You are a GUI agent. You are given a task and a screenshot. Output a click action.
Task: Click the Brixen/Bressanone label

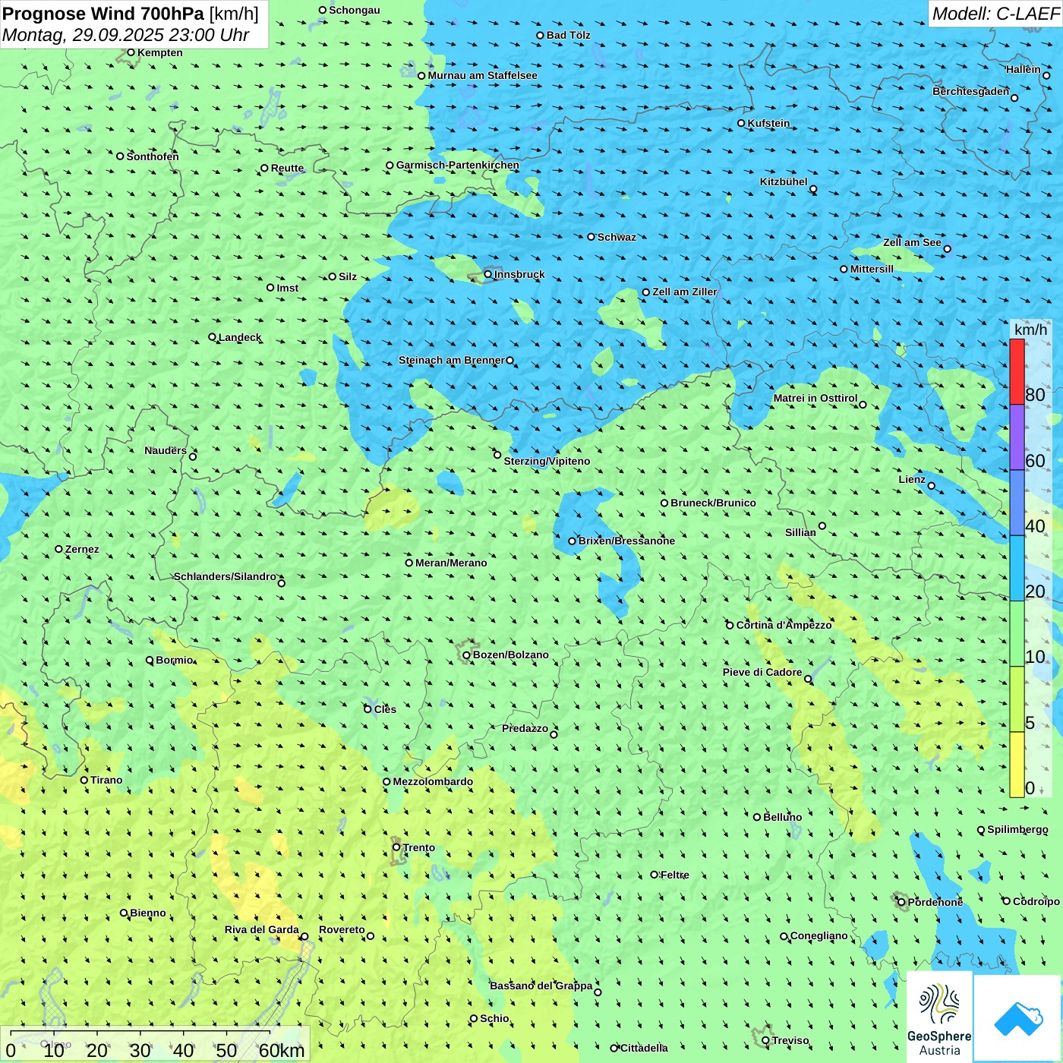pyautogui.click(x=626, y=541)
